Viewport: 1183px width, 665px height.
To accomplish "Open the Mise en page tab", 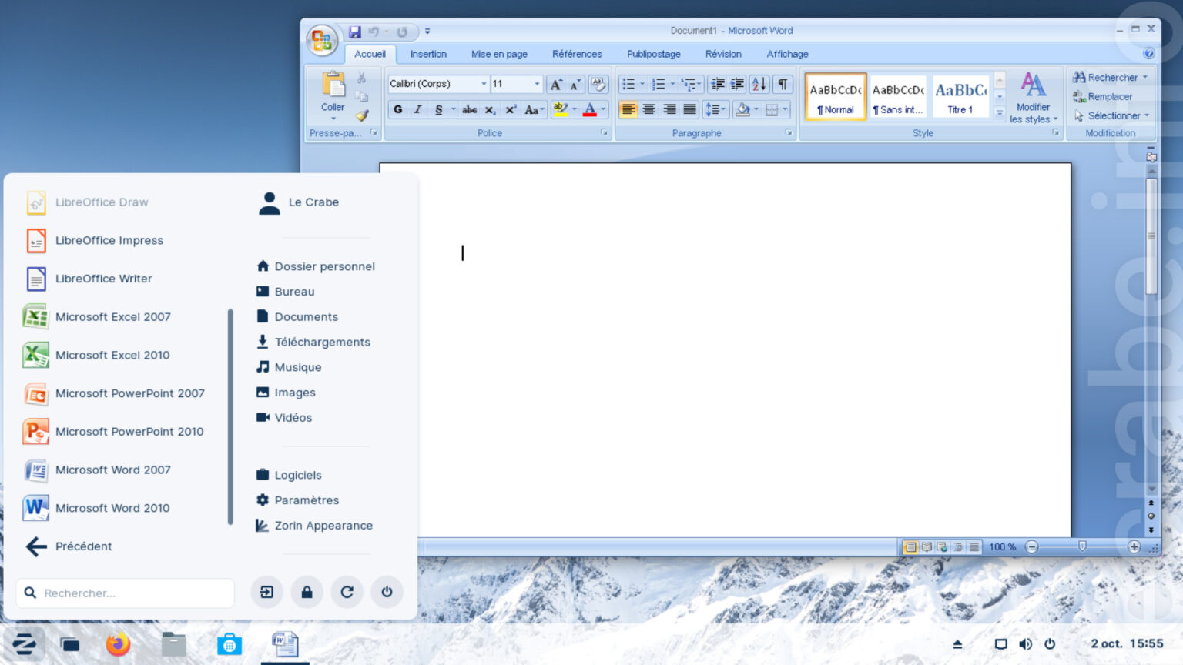I will tap(499, 54).
